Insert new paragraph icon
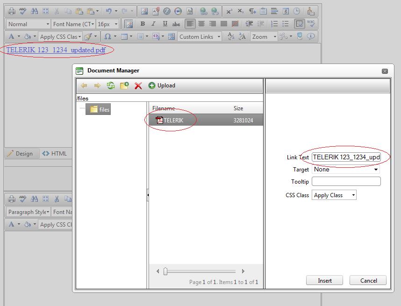401x306 pixels. (252, 11)
